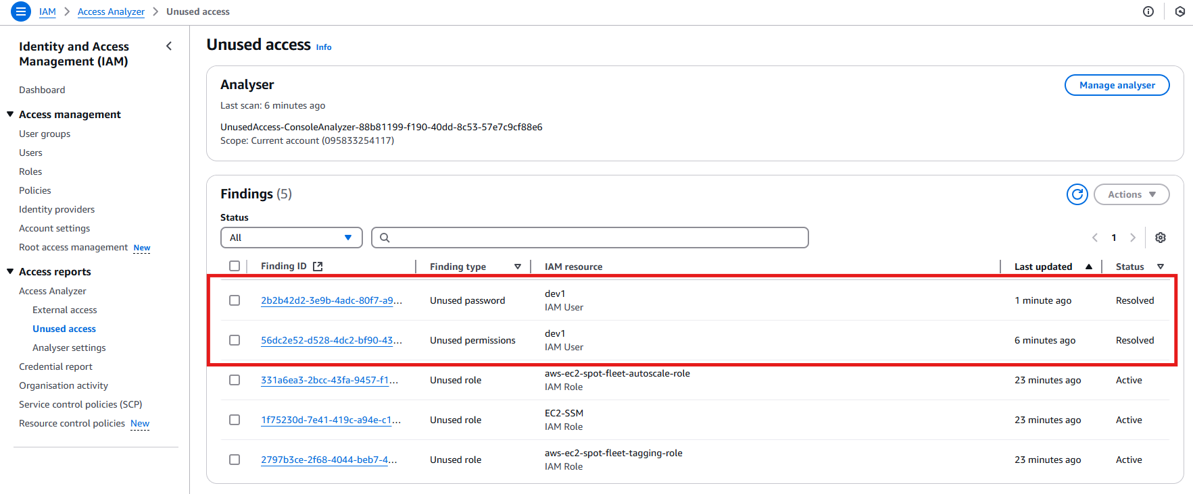Image resolution: width=1193 pixels, height=494 pixels.
Task: Click the Scope: Current account text
Action: [x=307, y=140]
